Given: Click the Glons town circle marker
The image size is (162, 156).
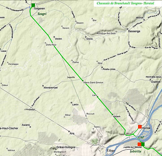Looking at the screenshot, I should [x=86, y=37].
